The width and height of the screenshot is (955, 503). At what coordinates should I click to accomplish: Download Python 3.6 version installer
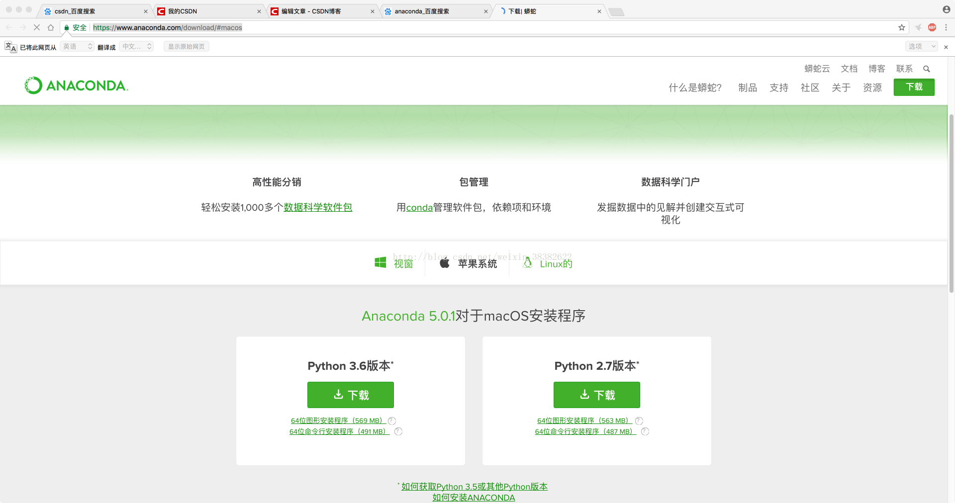coord(350,395)
